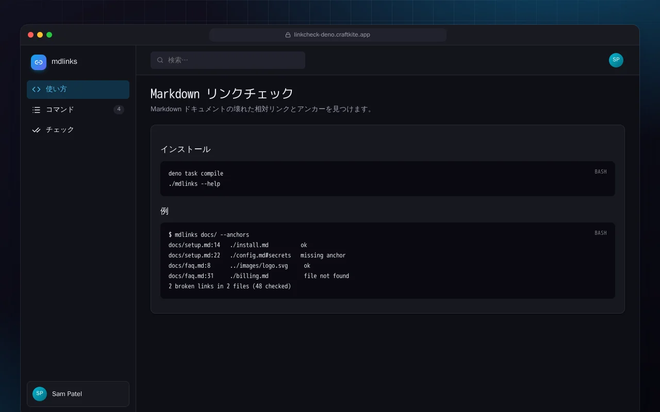
Task: Click the 例 section heading
Action: [164, 211]
